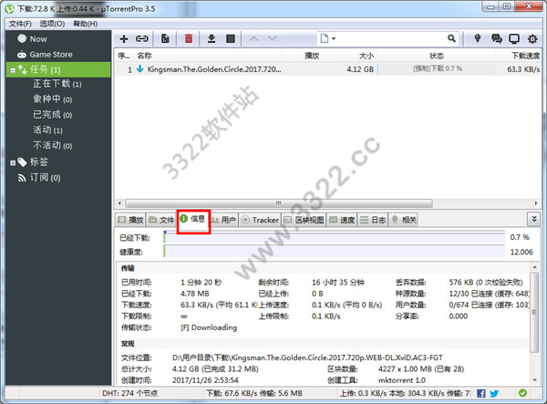Open the 选项(O) menu
This screenshot has height=404, width=547.
52,24
